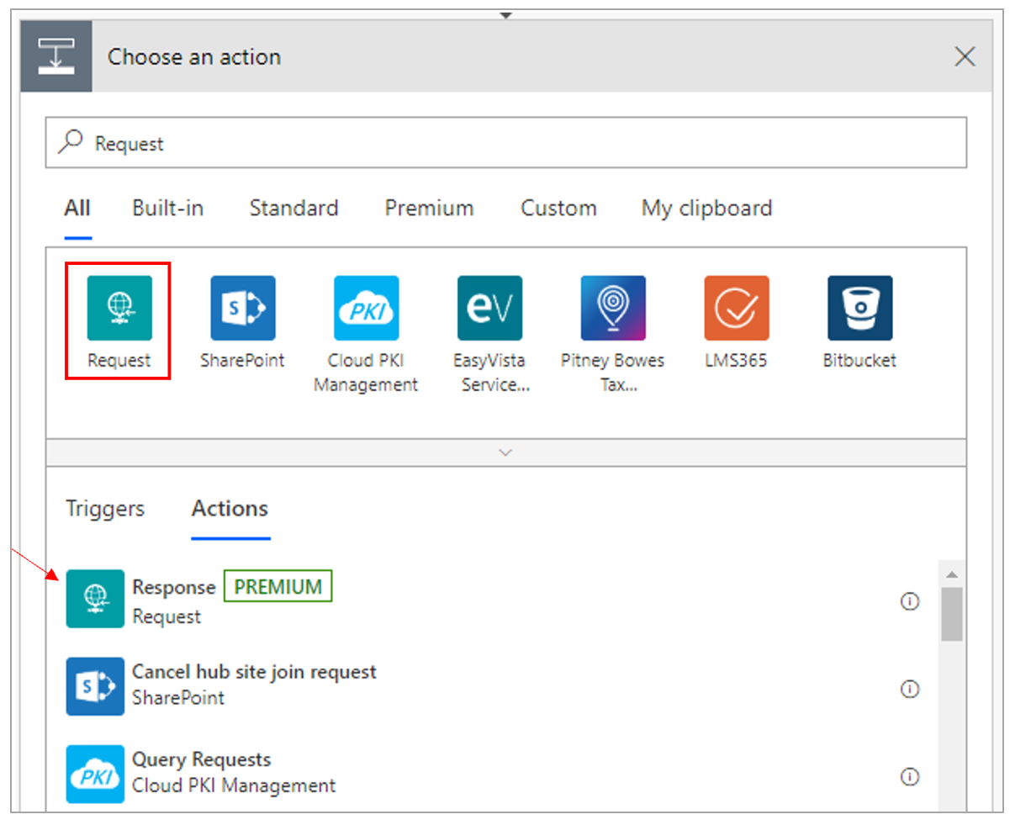Click the search box containing Request

(506, 143)
